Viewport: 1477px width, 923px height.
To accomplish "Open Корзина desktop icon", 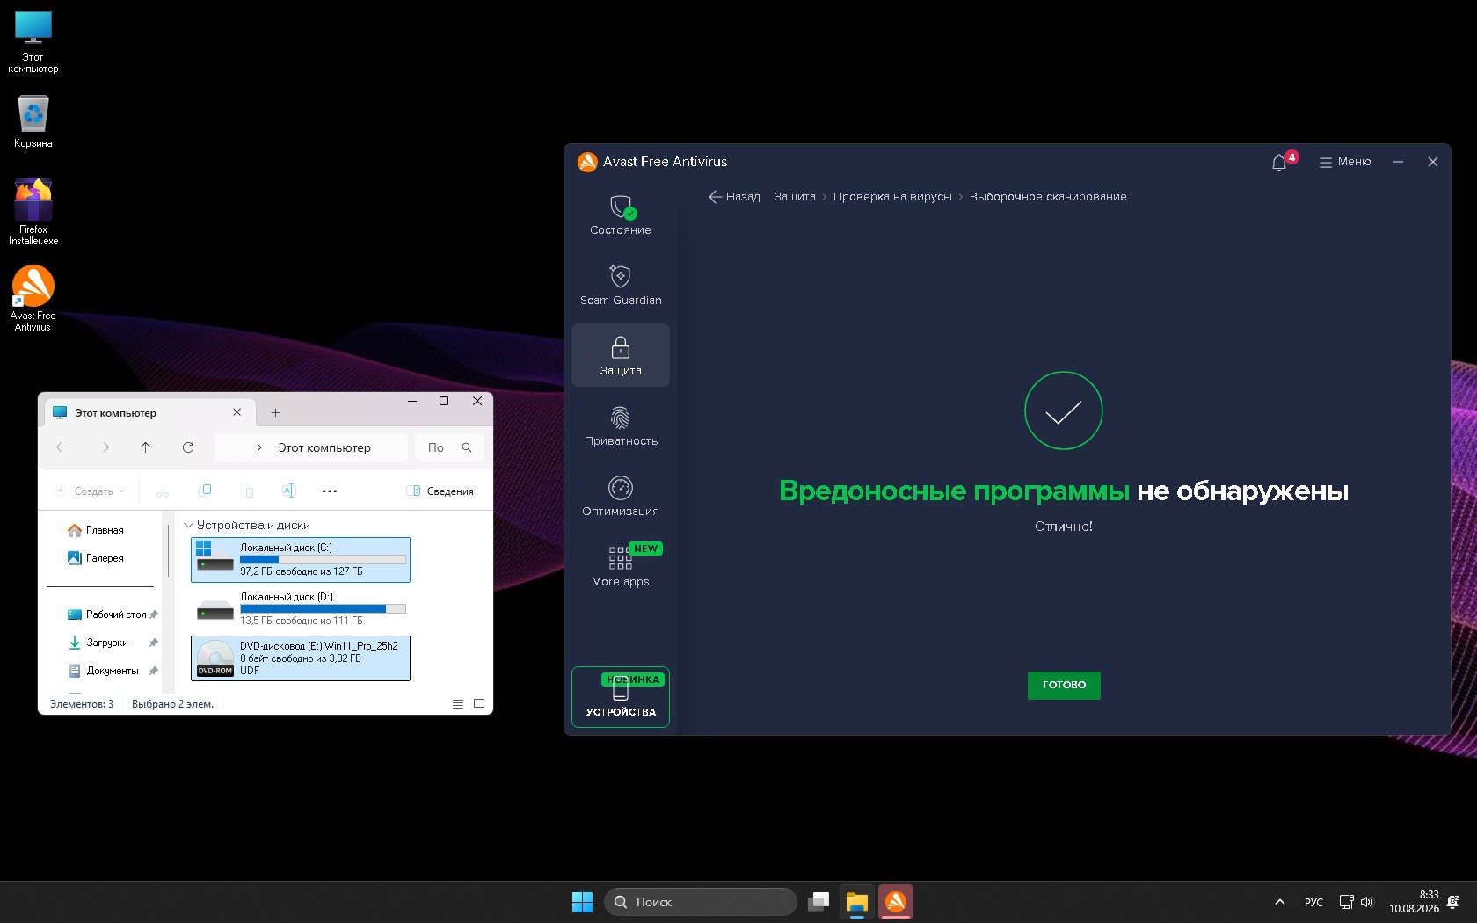I will 33,121.
